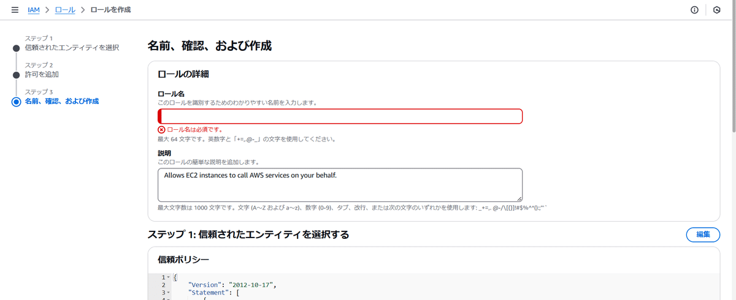Image resolution: width=736 pixels, height=300 pixels.
Task: Click the ロール名は必須です error message
Action: (x=194, y=130)
